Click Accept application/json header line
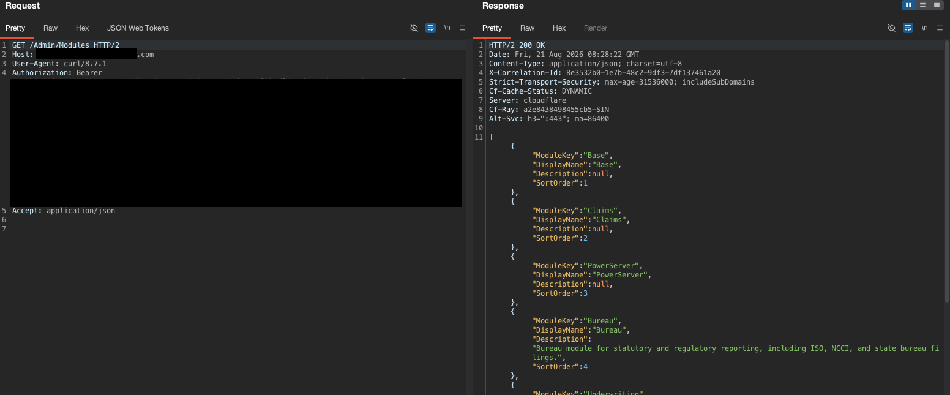 (x=63, y=211)
